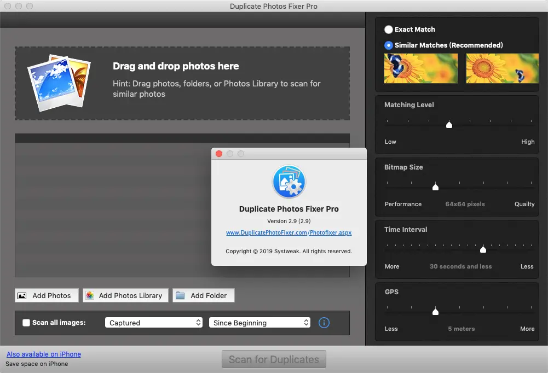Open the DuplicatePhotoFixer.com link in About window
Screen dimensions: 548x373
coord(289,232)
